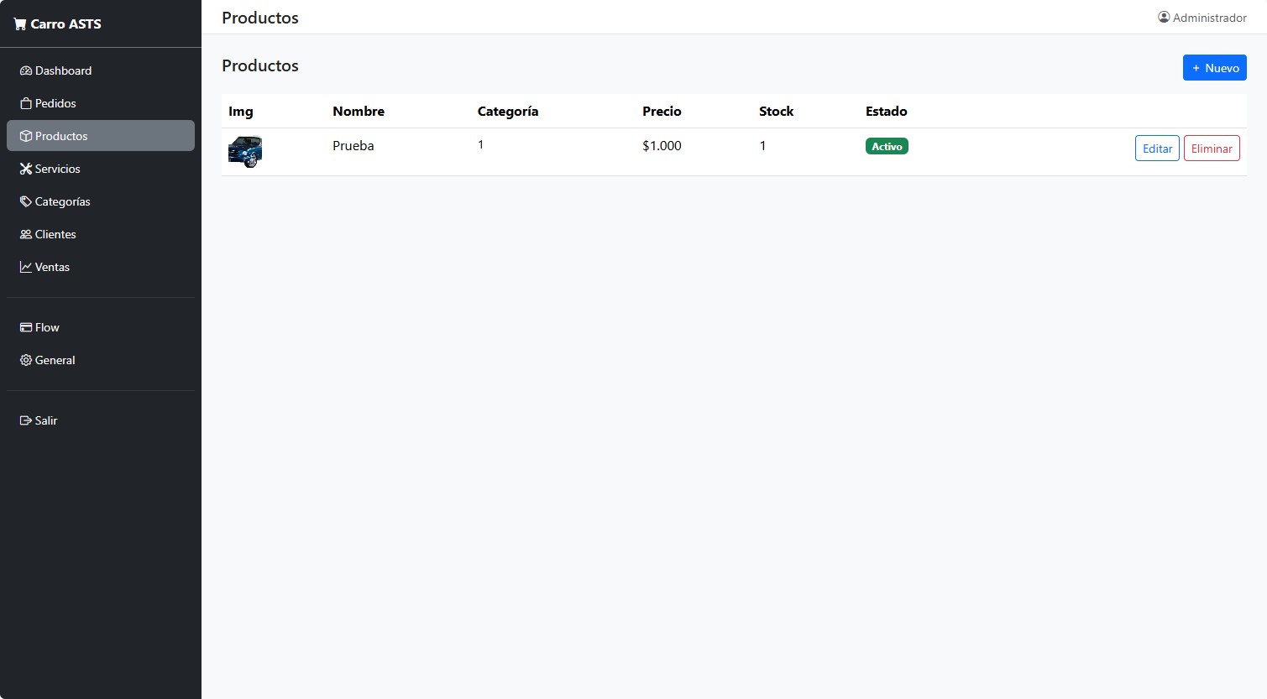
Task: Click the Categorías tags icon
Action: pyautogui.click(x=26, y=201)
